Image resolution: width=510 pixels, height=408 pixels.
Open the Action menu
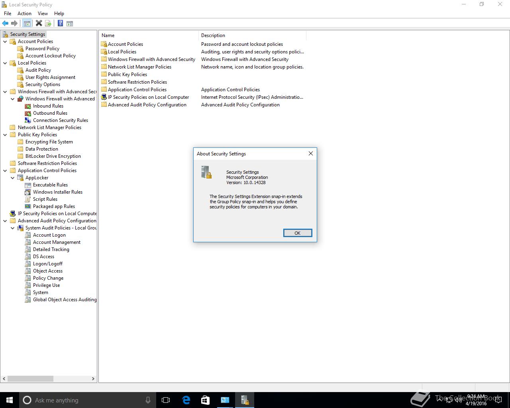24,14
